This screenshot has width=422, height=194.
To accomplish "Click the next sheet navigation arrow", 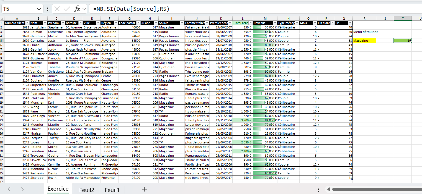I will pyautogui.click(x=22, y=189).
